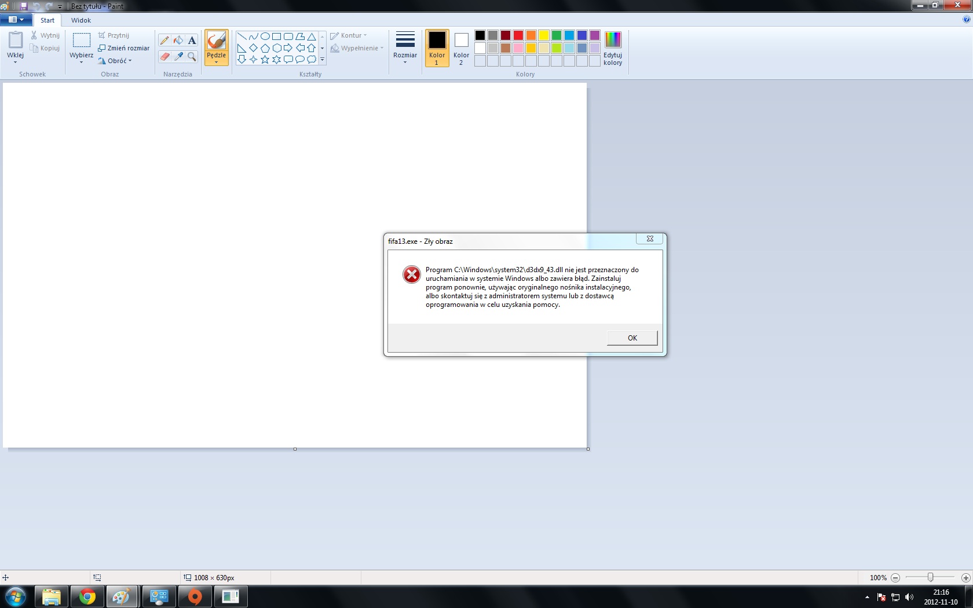This screenshot has width=973, height=608.
Task: Switch to the Widok ribbon tab
Action: [x=81, y=20]
